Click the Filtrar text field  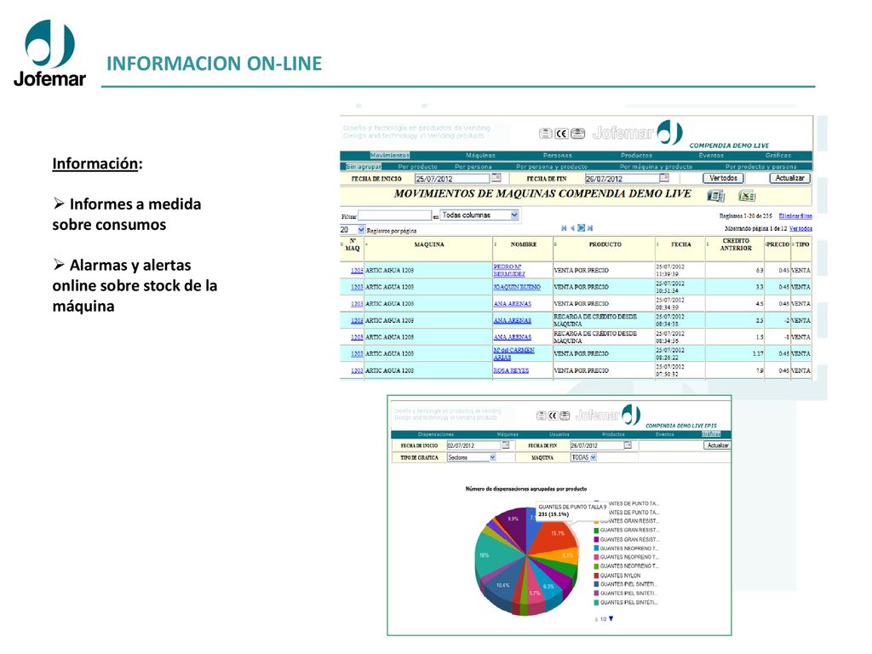[x=395, y=215]
